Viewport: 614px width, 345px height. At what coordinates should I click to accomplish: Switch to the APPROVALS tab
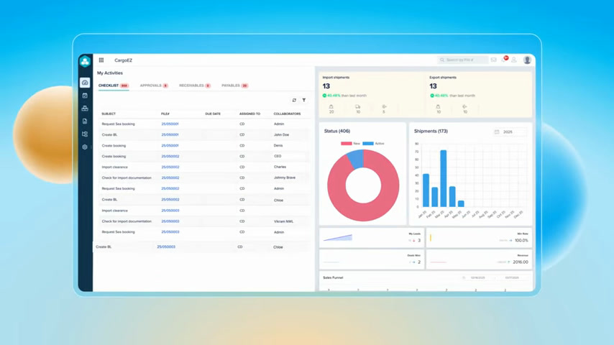pos(154,86)
